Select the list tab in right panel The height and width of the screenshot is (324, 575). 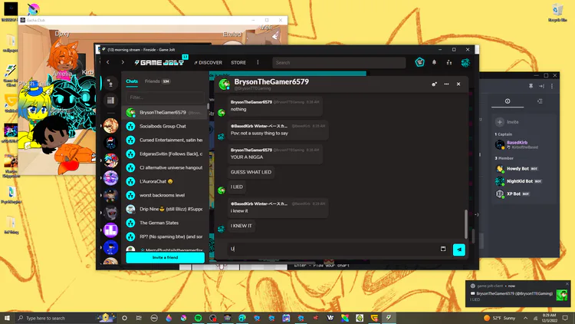coord(540,101)
